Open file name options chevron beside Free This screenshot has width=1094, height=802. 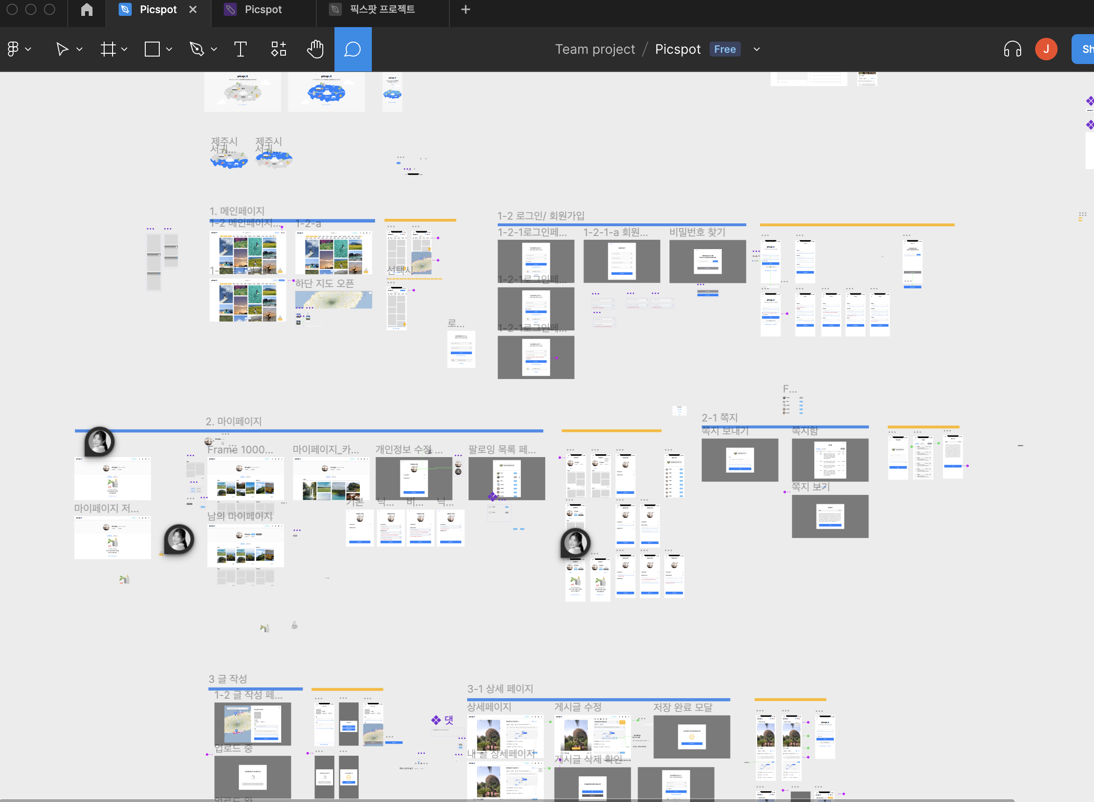coord(756,49)
